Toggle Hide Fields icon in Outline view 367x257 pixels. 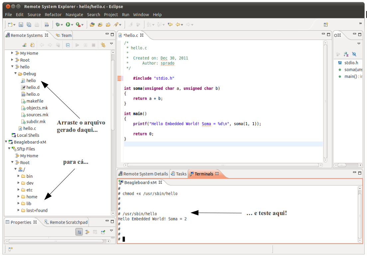point(354,54)
